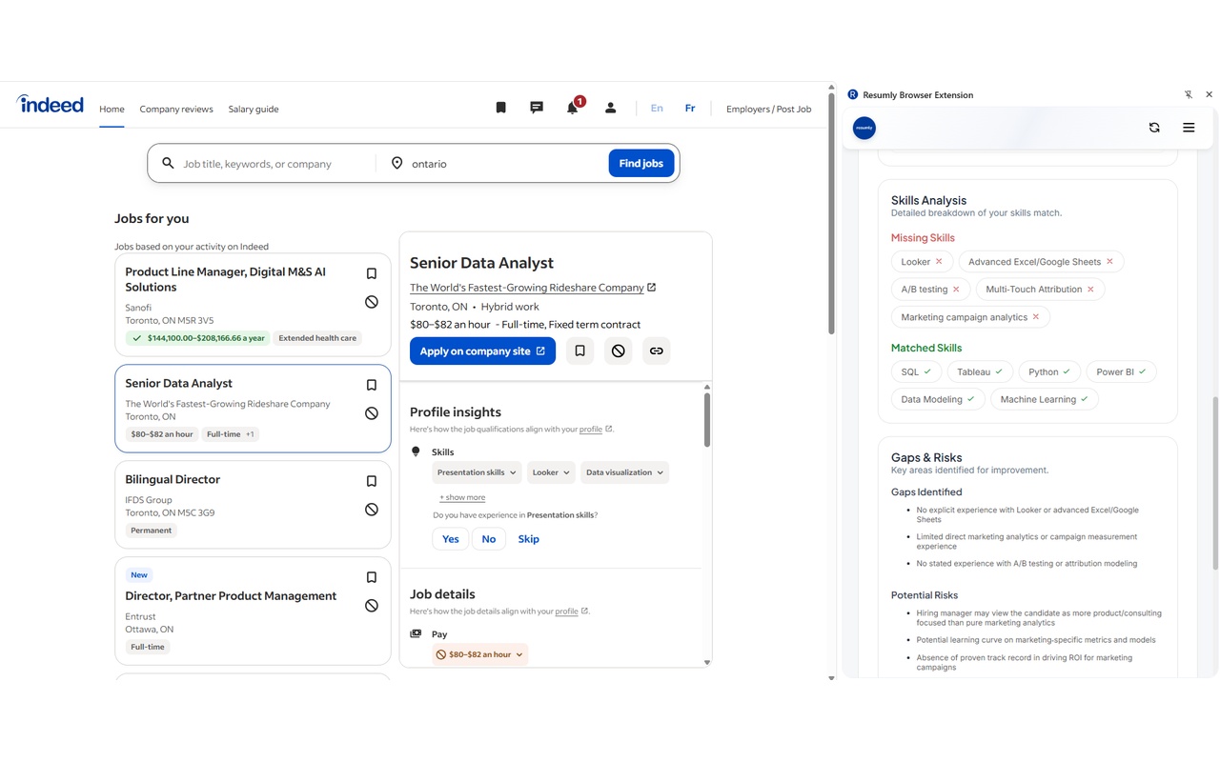This screenshot has width=1220, height=762.
Task: Switch to the Company reviews tab
Action: coord(176,109)
